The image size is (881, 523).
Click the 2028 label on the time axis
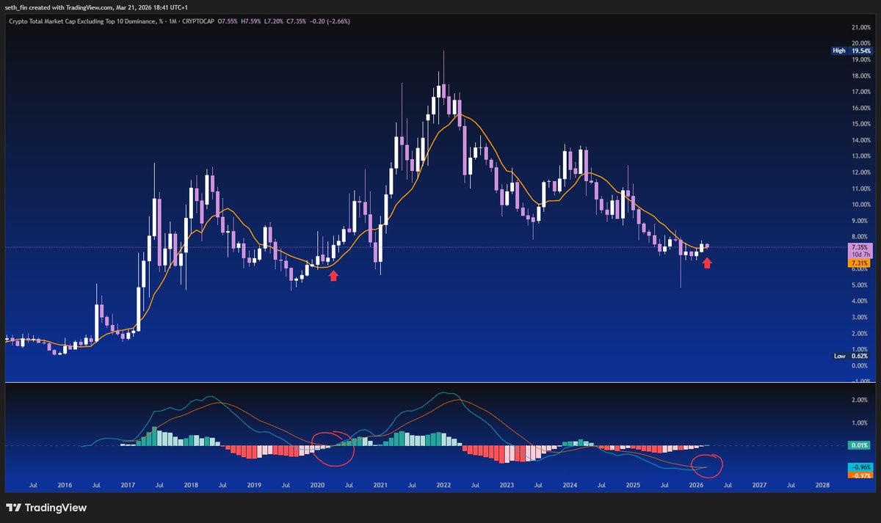pyautogui.click(x=822, y=486)
